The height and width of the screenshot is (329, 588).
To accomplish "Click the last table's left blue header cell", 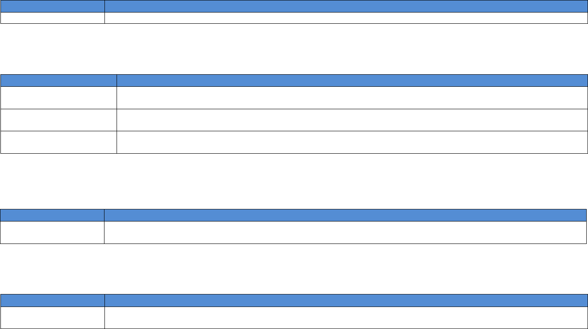I will tap(52, 301).
